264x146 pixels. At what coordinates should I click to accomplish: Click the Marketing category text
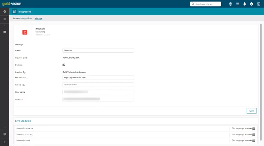pyautogui.click(x=40, y=32)
